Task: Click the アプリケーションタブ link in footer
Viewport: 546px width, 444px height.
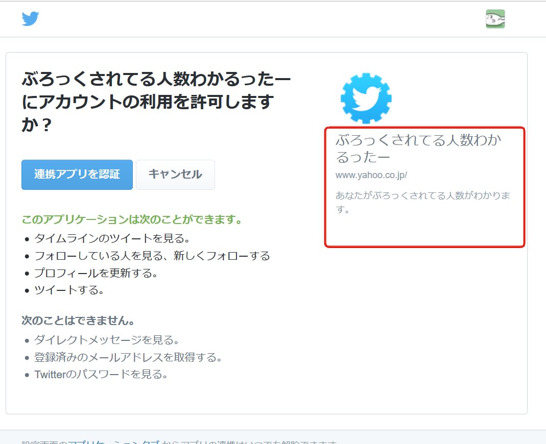Action: [x=113, y=442]
